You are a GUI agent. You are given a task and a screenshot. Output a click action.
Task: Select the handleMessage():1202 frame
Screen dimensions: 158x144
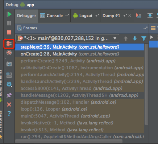[x=79, y=95]
